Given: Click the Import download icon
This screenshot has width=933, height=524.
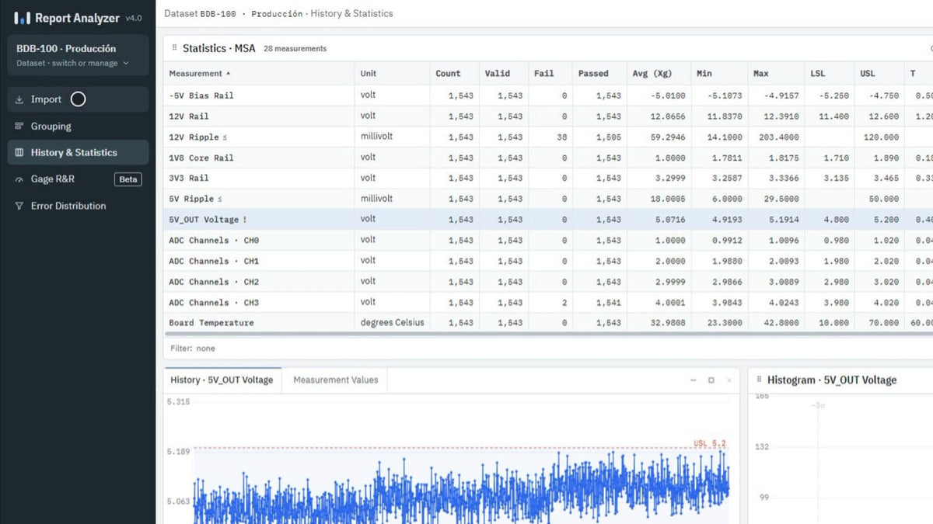Looking at the screenshot, I should click(x=19, y=99).
